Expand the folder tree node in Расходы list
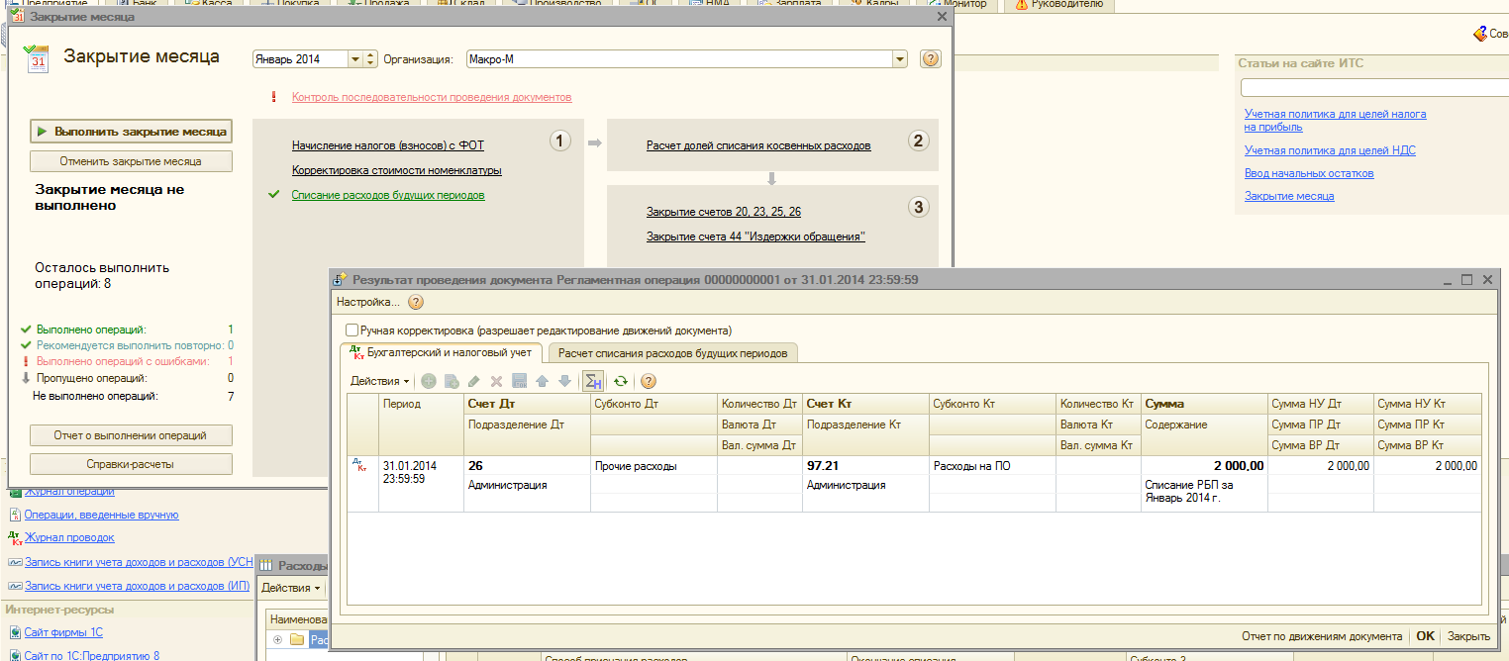Viewport: 1509px width, 661px height. point(278,639)
